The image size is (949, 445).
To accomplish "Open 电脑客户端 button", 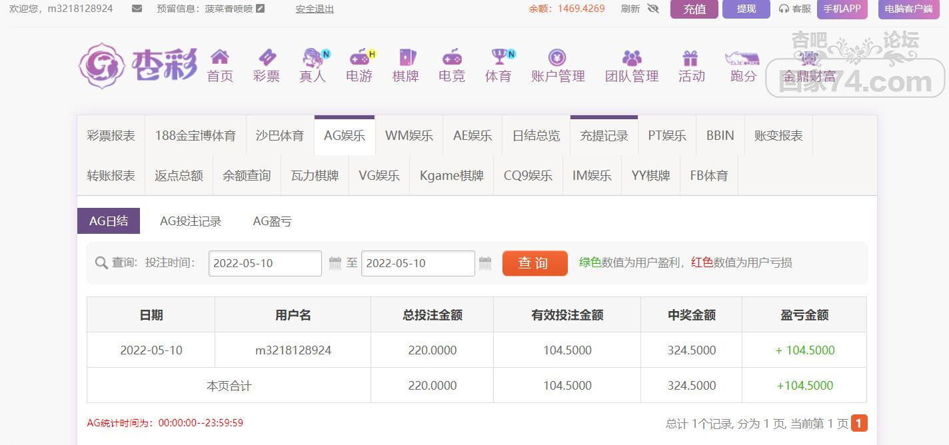I will point(909,9).
